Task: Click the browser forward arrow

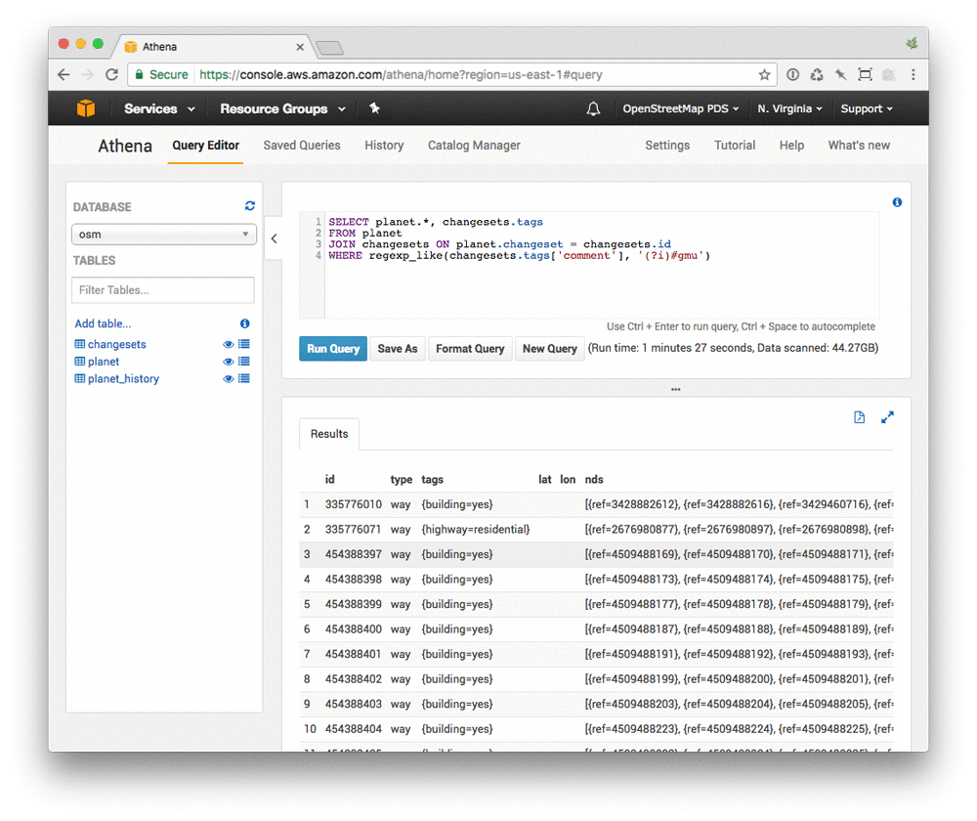Action: (x=88, y=75)
